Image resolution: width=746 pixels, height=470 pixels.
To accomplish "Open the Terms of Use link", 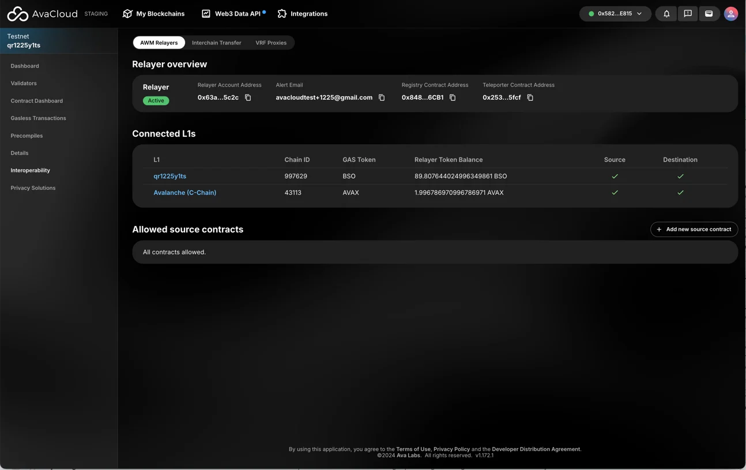I will click(413, 449).
